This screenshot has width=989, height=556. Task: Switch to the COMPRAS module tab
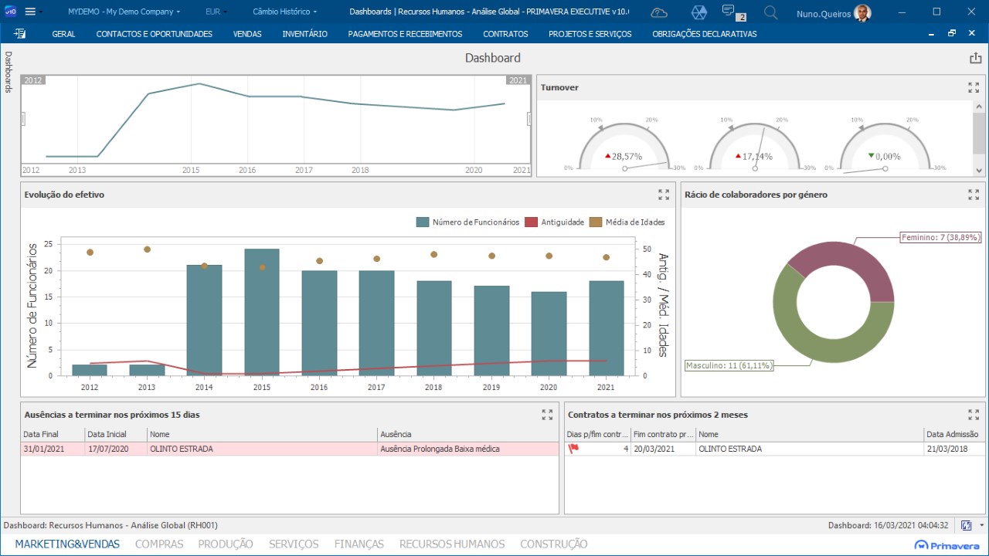point(159,544)
